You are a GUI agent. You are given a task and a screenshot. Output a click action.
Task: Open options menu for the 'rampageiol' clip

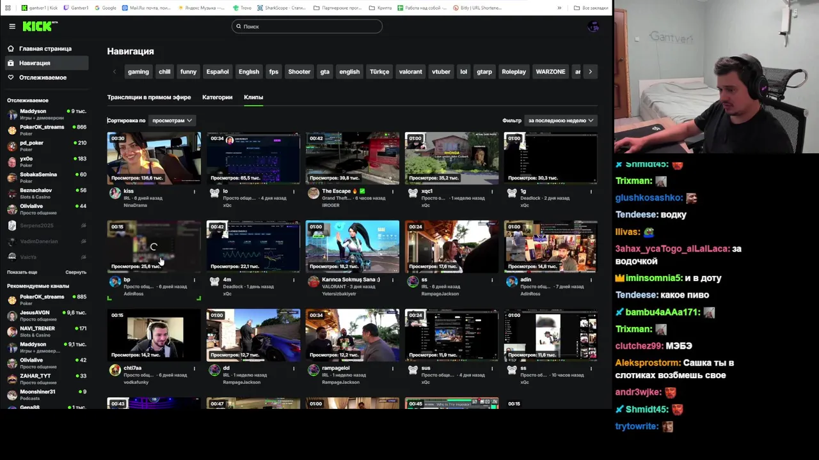pyautogui.click(x=393, y=368)
